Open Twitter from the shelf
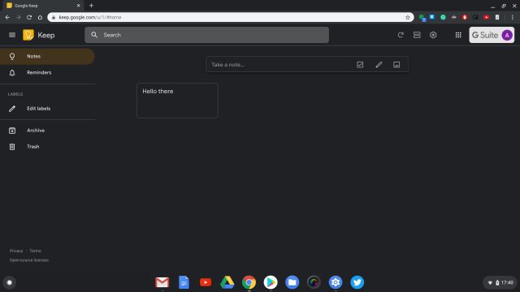520x292 pixels. [x=357, y=282]
